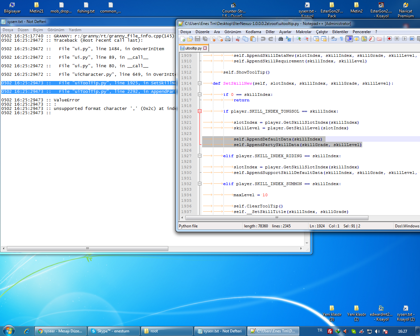Screen dimensions: 420x336
Task: Click the Close document toolbar icon
Action: pos(213,39)
